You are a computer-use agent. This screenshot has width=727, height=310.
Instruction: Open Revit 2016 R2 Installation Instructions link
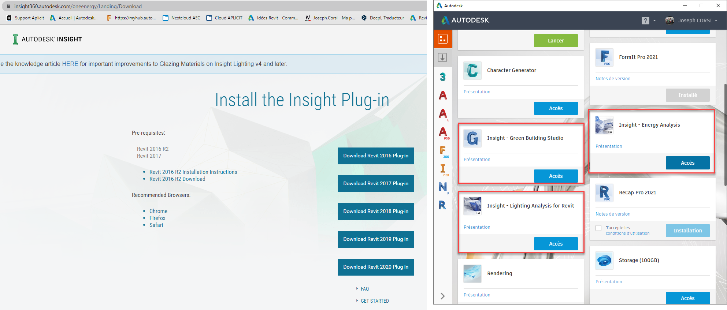click(193, 172)
